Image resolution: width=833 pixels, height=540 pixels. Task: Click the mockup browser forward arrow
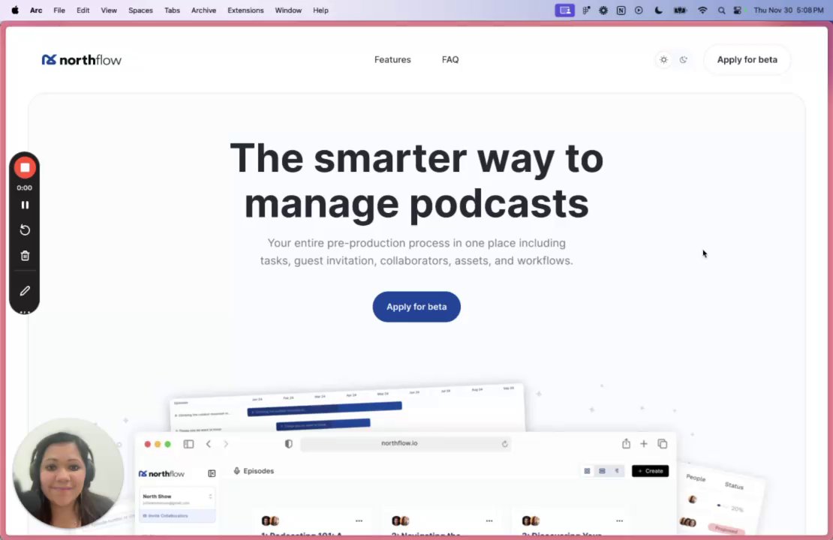(226, 444)
